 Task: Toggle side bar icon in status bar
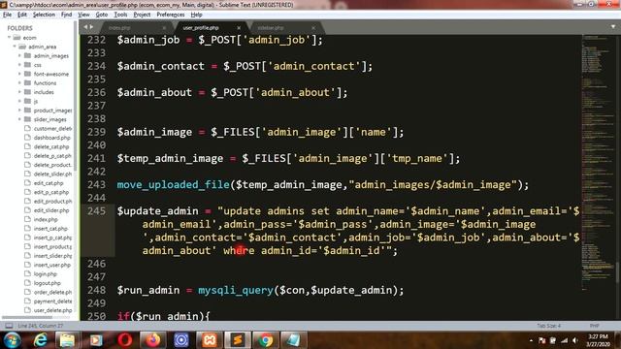coord(9,326)
